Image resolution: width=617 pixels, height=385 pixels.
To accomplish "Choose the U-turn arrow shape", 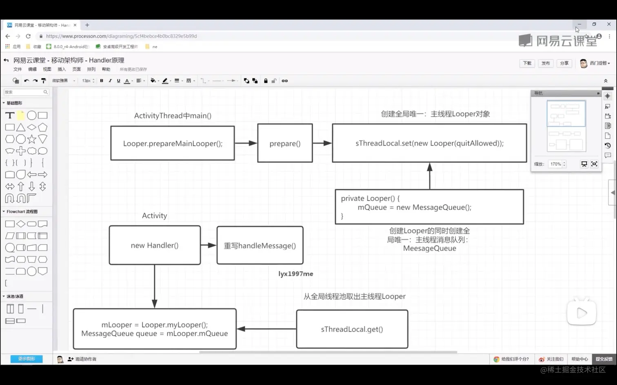I will click(x=10, y=198).
